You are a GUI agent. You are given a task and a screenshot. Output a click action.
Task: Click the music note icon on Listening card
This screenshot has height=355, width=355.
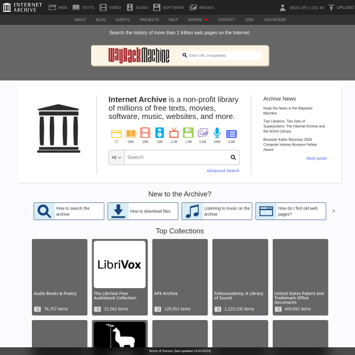(192, 211)
